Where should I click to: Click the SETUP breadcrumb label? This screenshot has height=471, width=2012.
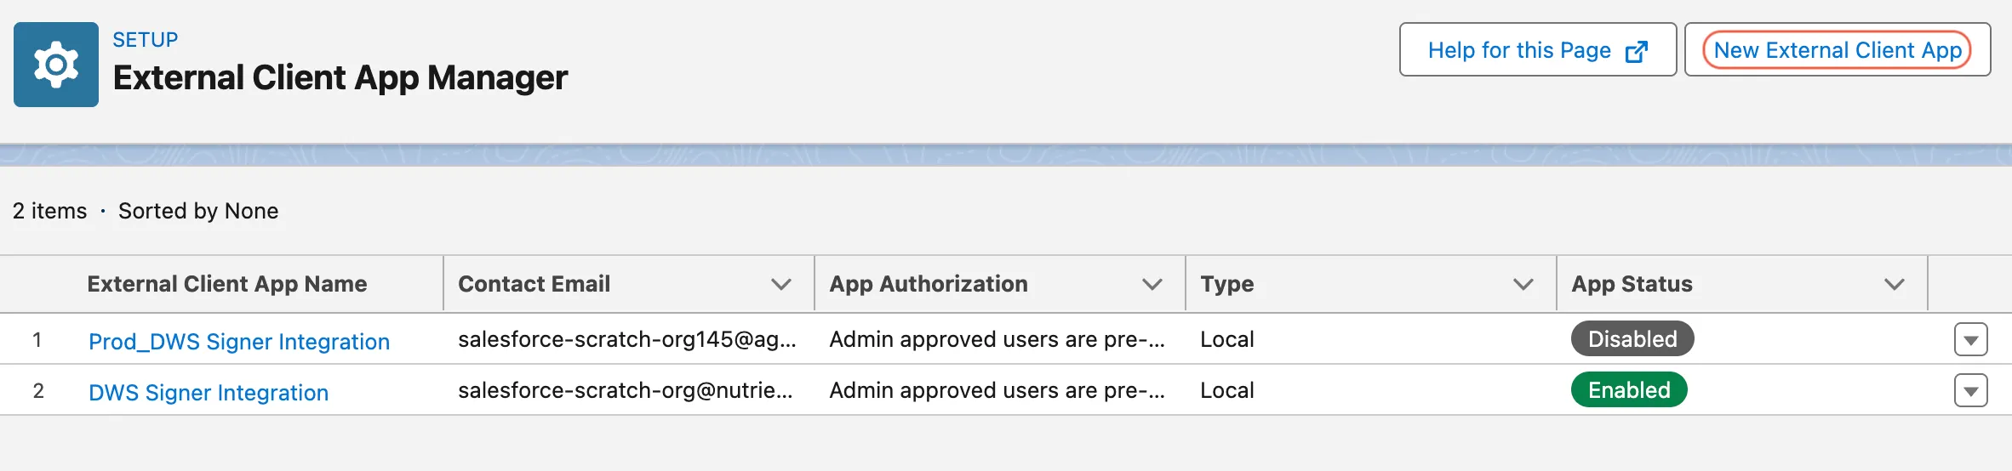146,40
